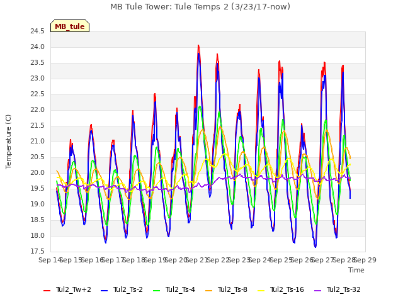Select the Tul2_Ts-32 legend entry
Screen dimensions: 403x302
338,289
